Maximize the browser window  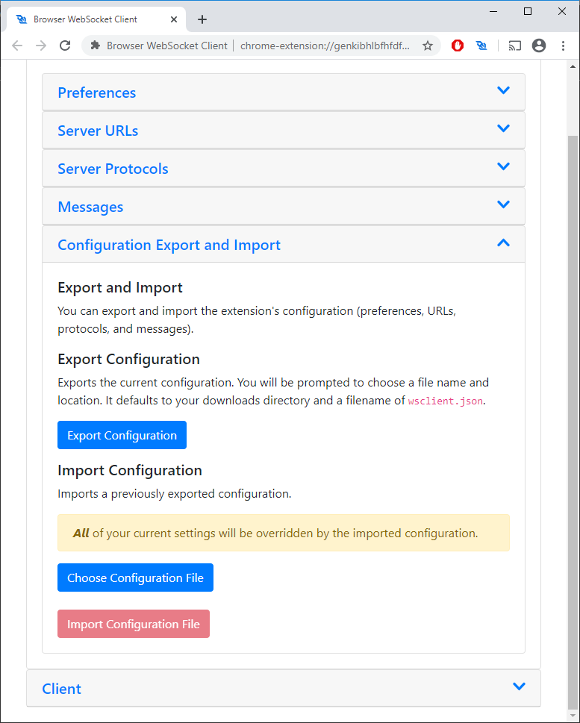(528, 11)
